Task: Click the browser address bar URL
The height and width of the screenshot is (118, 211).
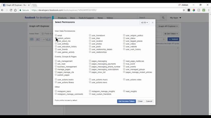Action: click(x=64, y=10)
